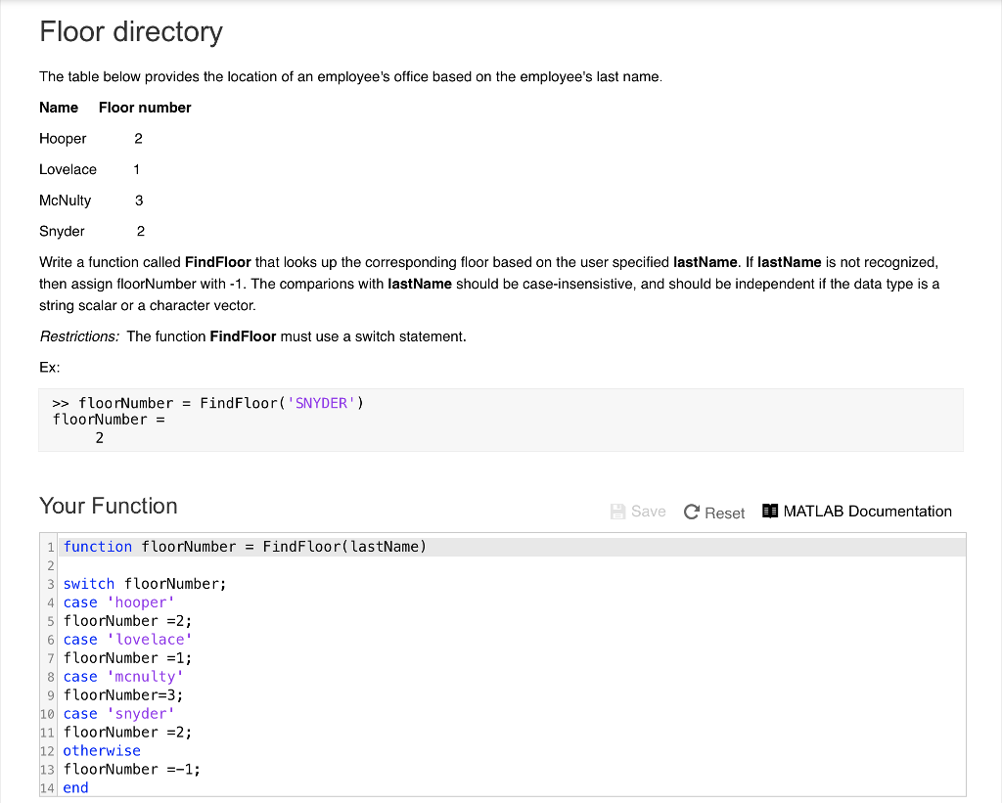Click the Your Function section heading
The image size is (1002, 803).
109,506
